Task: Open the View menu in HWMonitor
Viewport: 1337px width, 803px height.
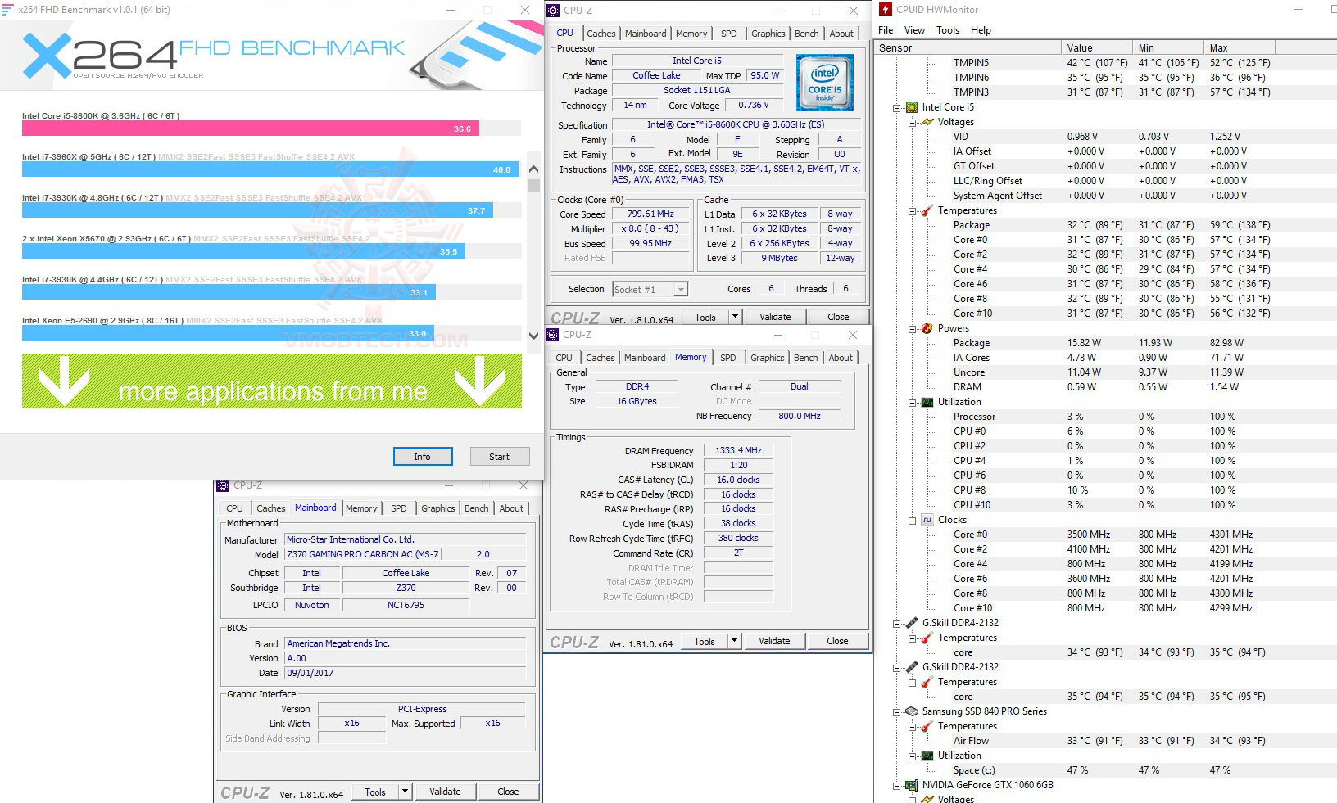Action: tap(914, 30)
